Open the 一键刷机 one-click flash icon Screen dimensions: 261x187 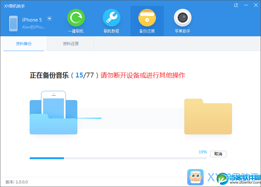click(x=76, y=18)
